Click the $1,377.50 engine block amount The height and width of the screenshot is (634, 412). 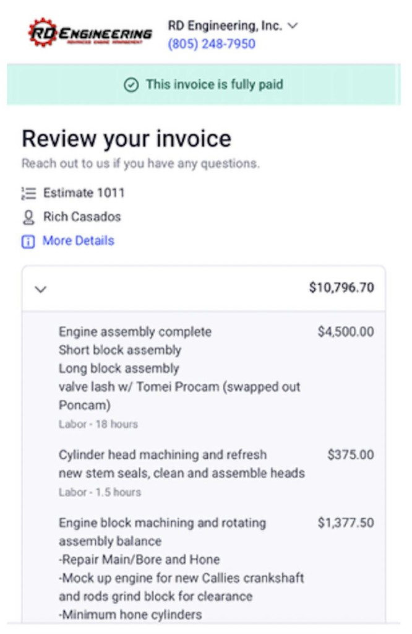tap(346, 523)
